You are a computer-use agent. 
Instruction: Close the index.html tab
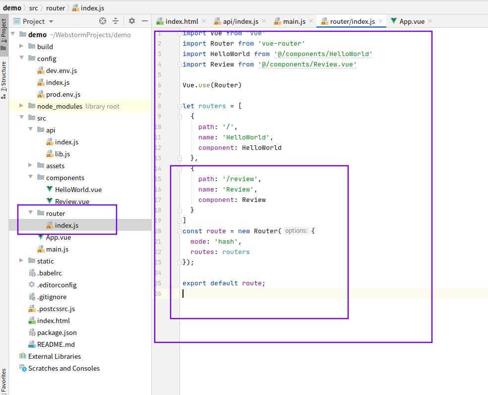[x=204, y=21]
